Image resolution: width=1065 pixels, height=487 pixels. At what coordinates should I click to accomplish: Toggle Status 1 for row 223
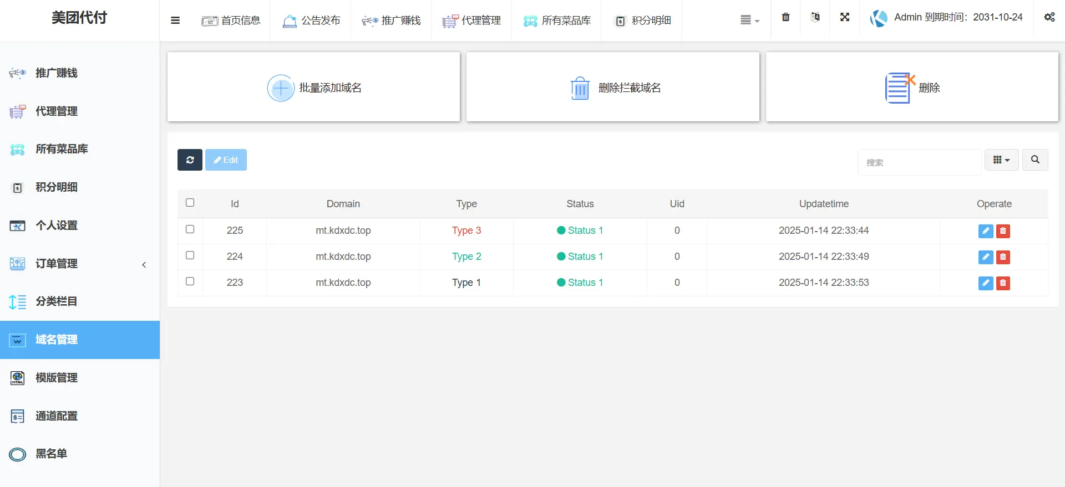(x=580, y=283)
